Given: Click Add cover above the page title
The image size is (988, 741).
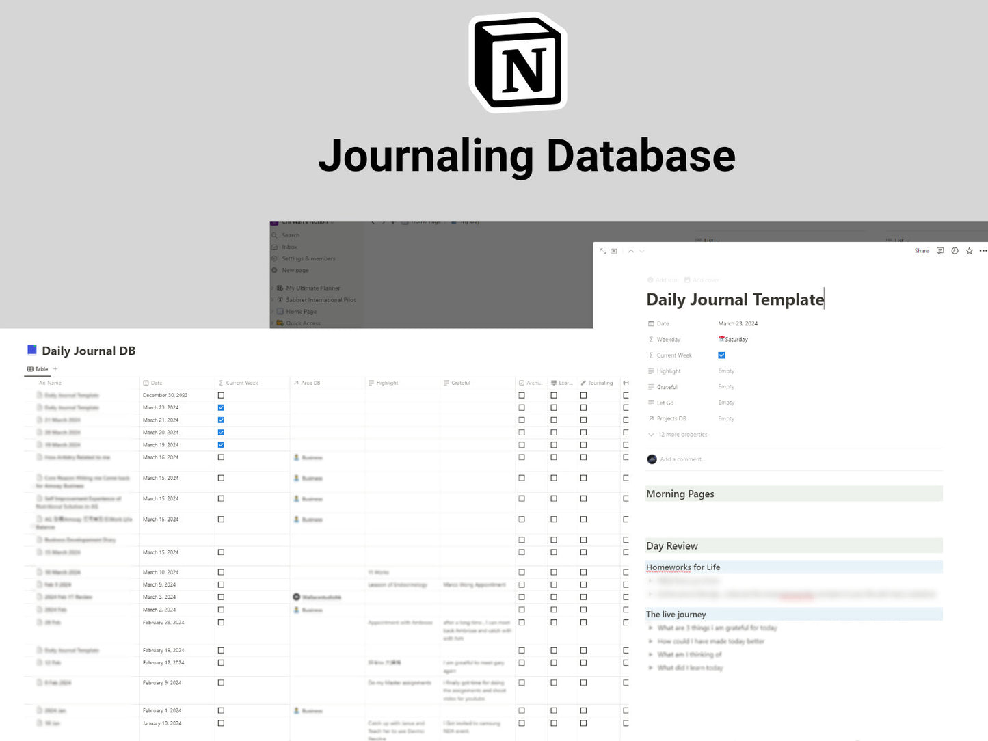Looking at the screenshot, I should coord(702,280).
